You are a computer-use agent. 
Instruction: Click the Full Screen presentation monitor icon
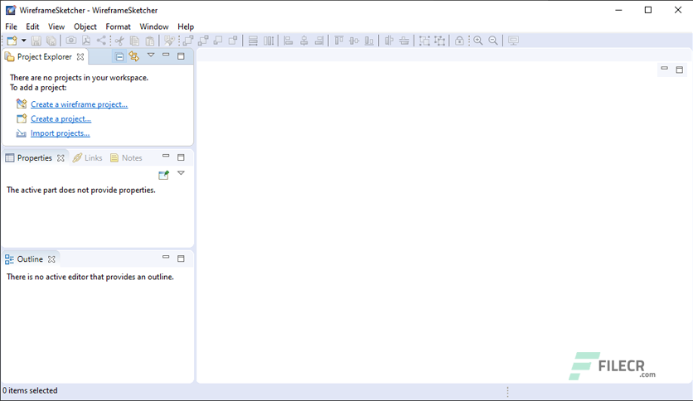point(512,41)
